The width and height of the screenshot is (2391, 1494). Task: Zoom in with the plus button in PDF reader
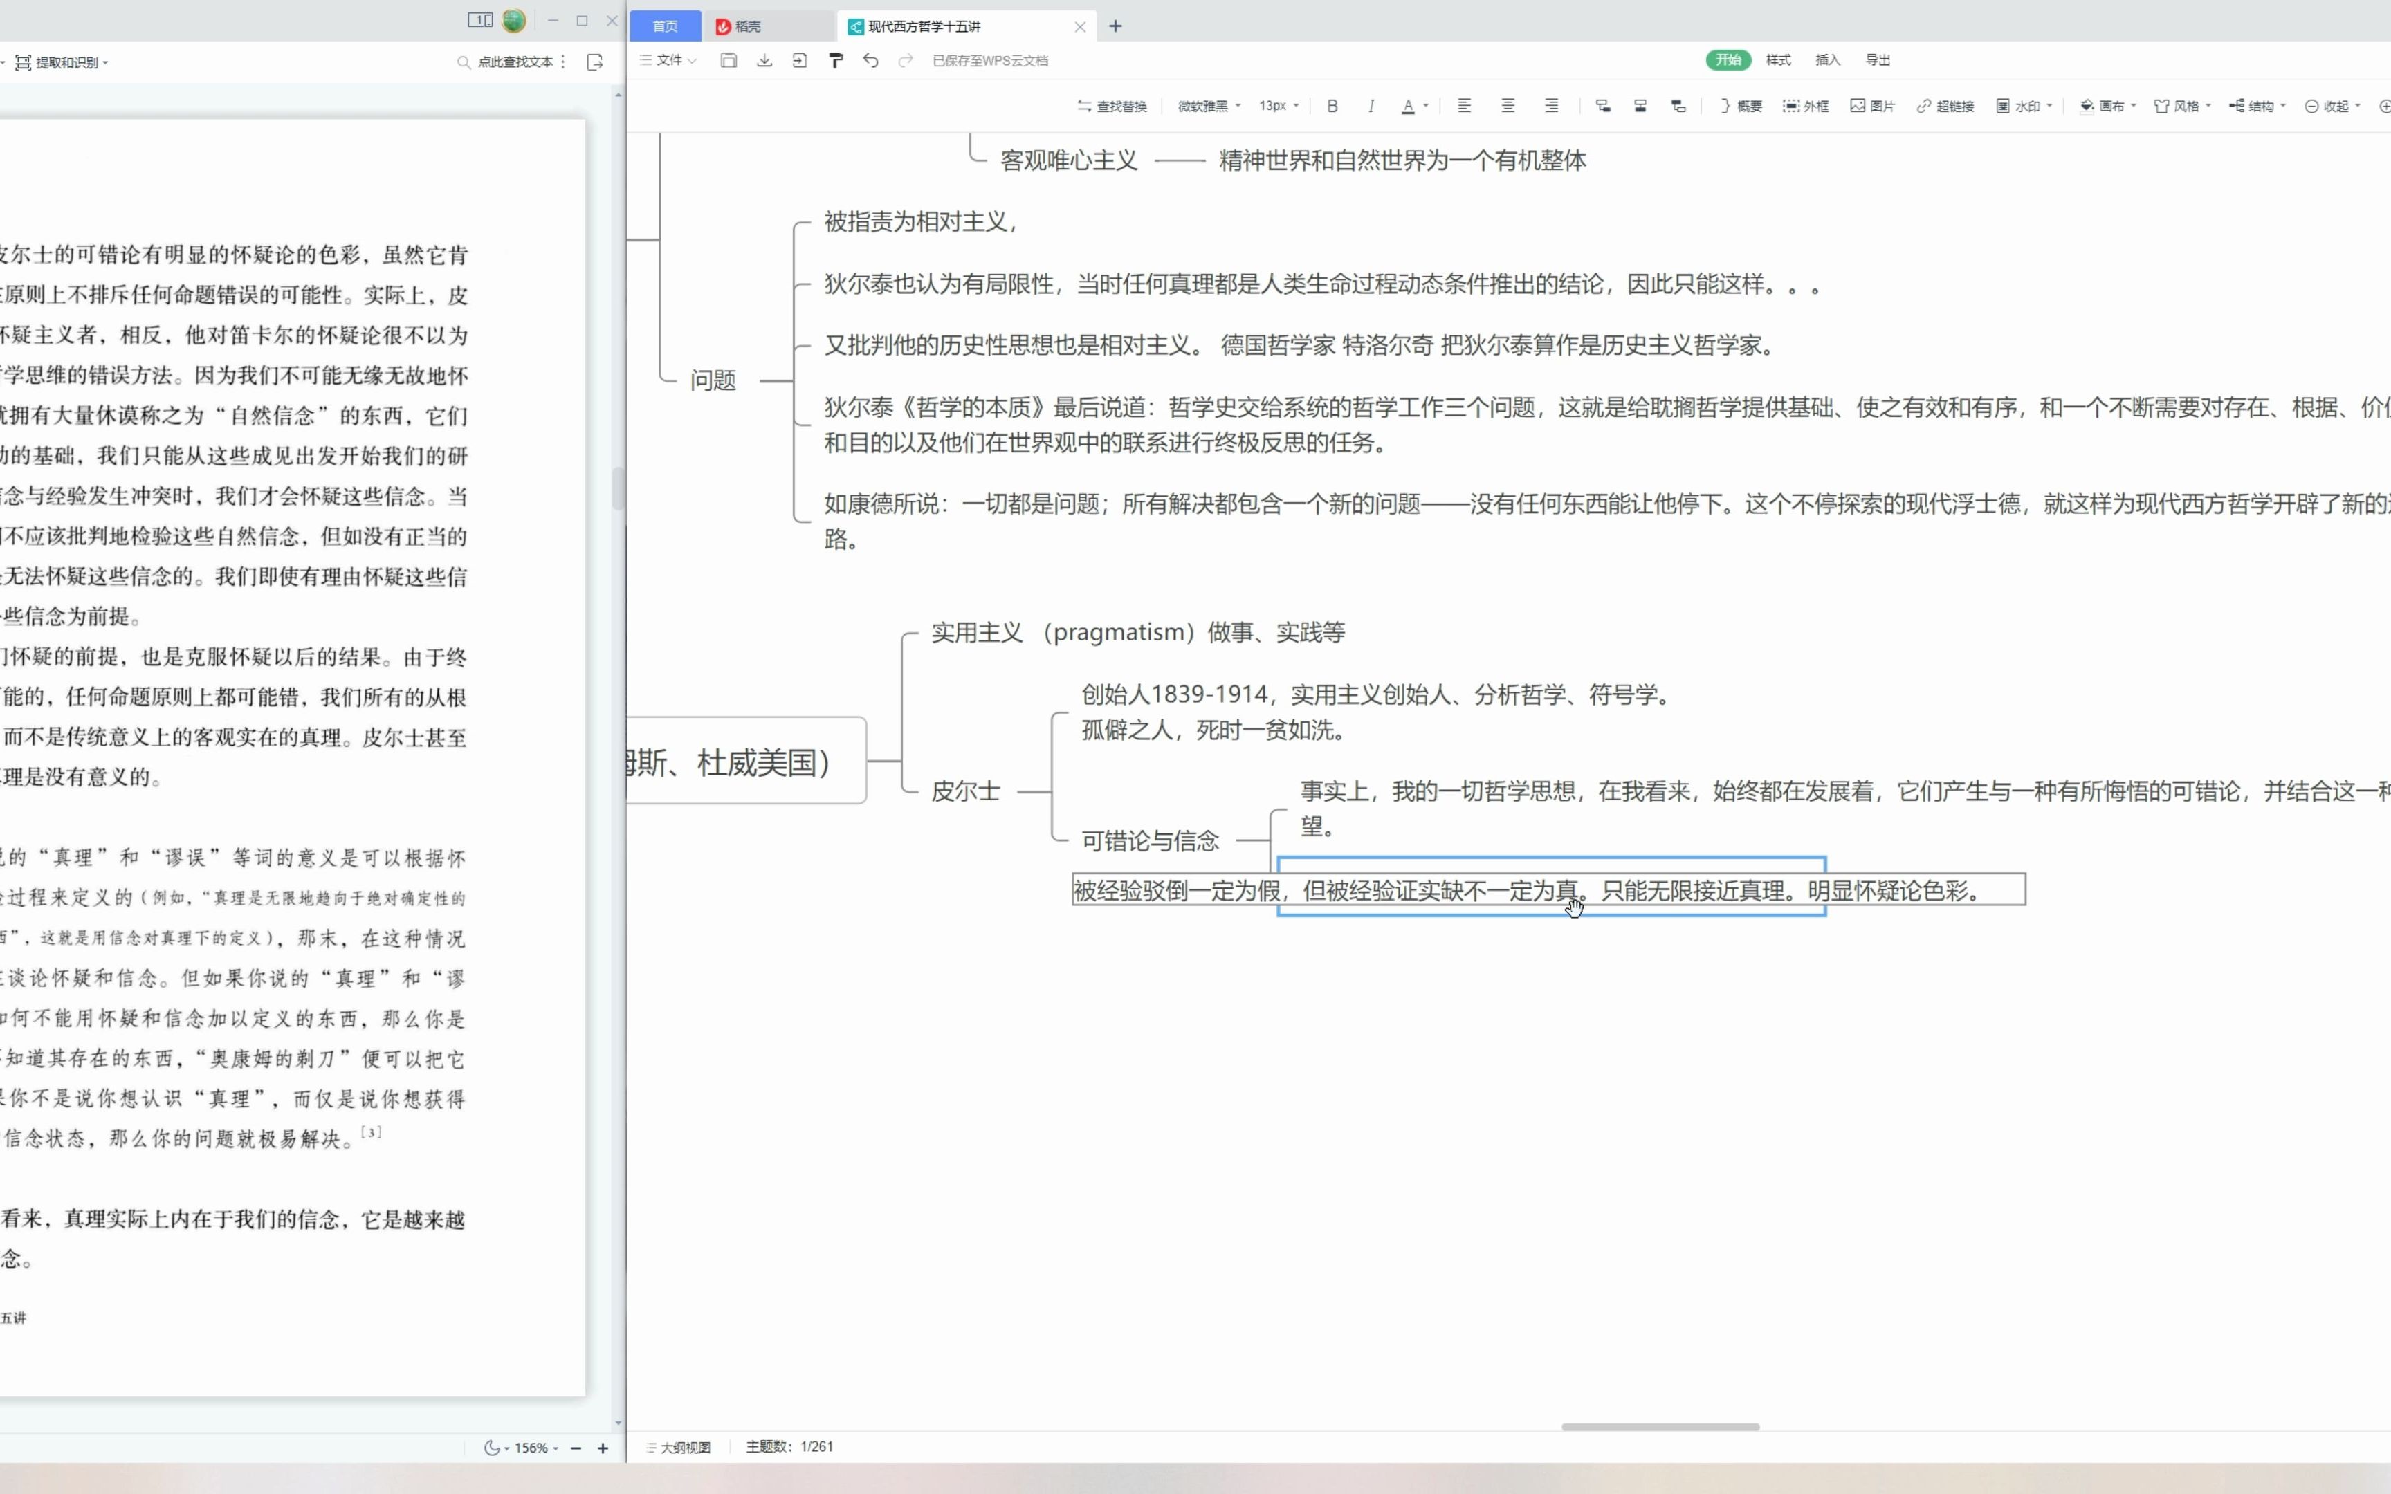(x=603, y=1448)
